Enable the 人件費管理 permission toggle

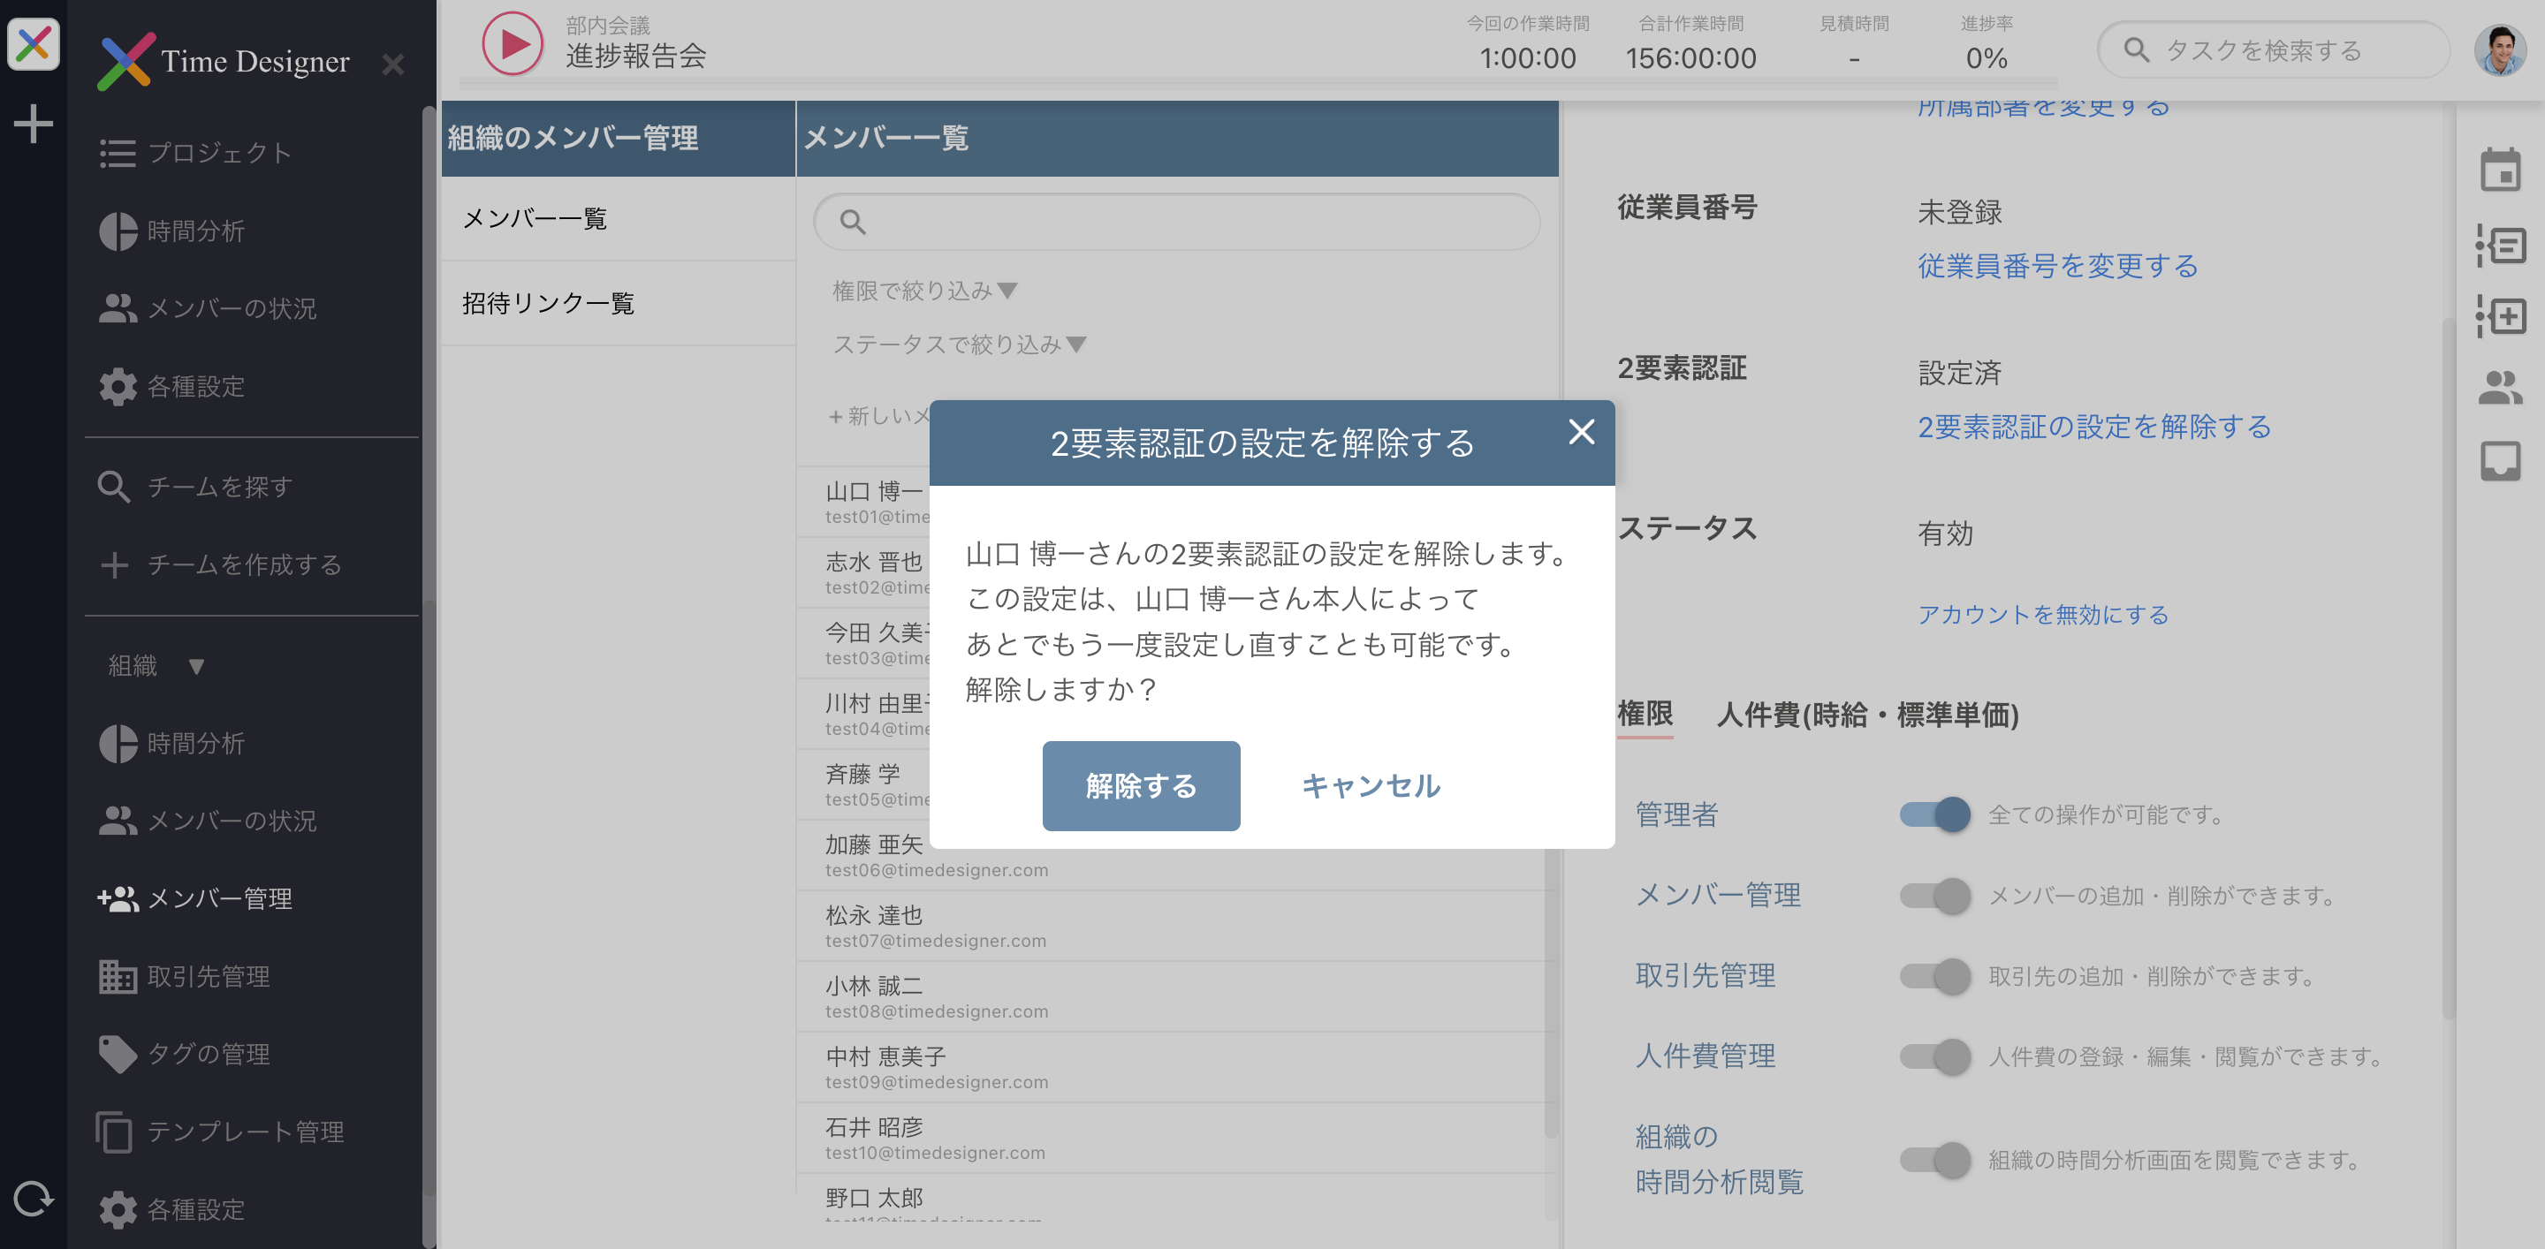coord(1935,1056)
